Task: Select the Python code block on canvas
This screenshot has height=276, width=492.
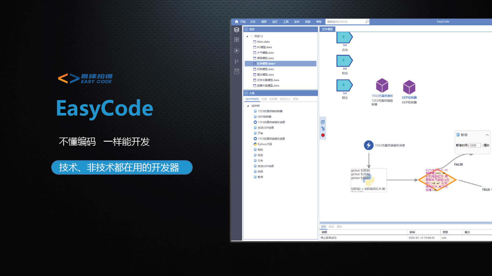Action: [x=369, y=180]
